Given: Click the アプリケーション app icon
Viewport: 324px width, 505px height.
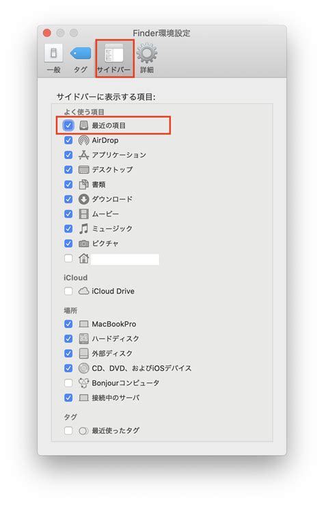Looking at the screenshot, I should (x=83, y=155).
